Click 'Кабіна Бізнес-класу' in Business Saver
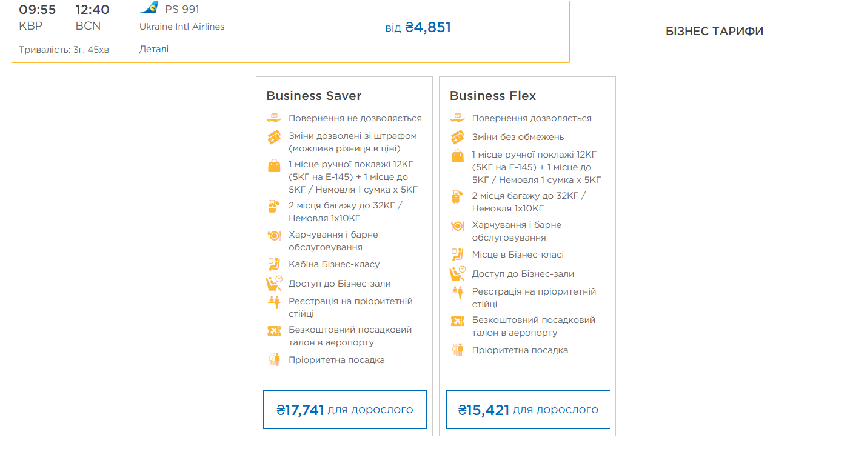 334,264
